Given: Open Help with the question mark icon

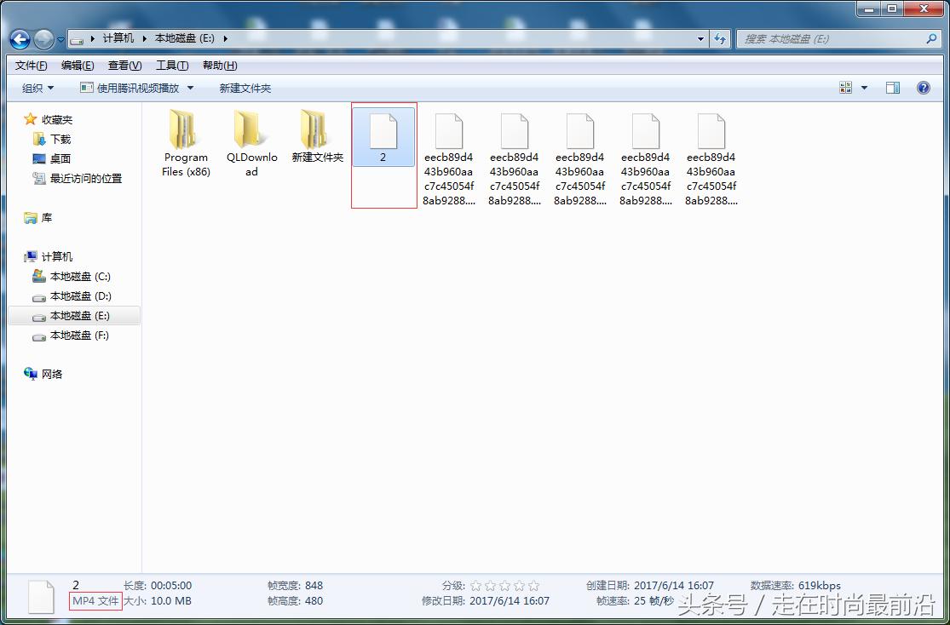Looking at the screenshot, I should pos(924,88).
